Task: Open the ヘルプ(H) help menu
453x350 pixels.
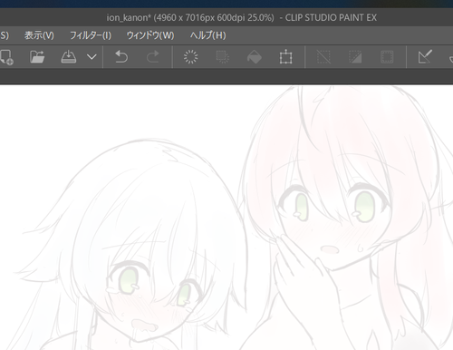Action: click(x=207, y=35)
